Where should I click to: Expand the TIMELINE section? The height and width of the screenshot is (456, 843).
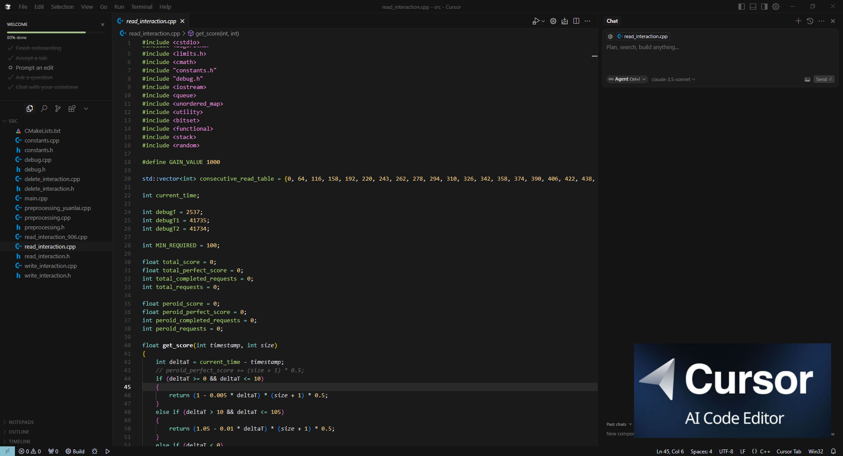click(x=56, y=442)
